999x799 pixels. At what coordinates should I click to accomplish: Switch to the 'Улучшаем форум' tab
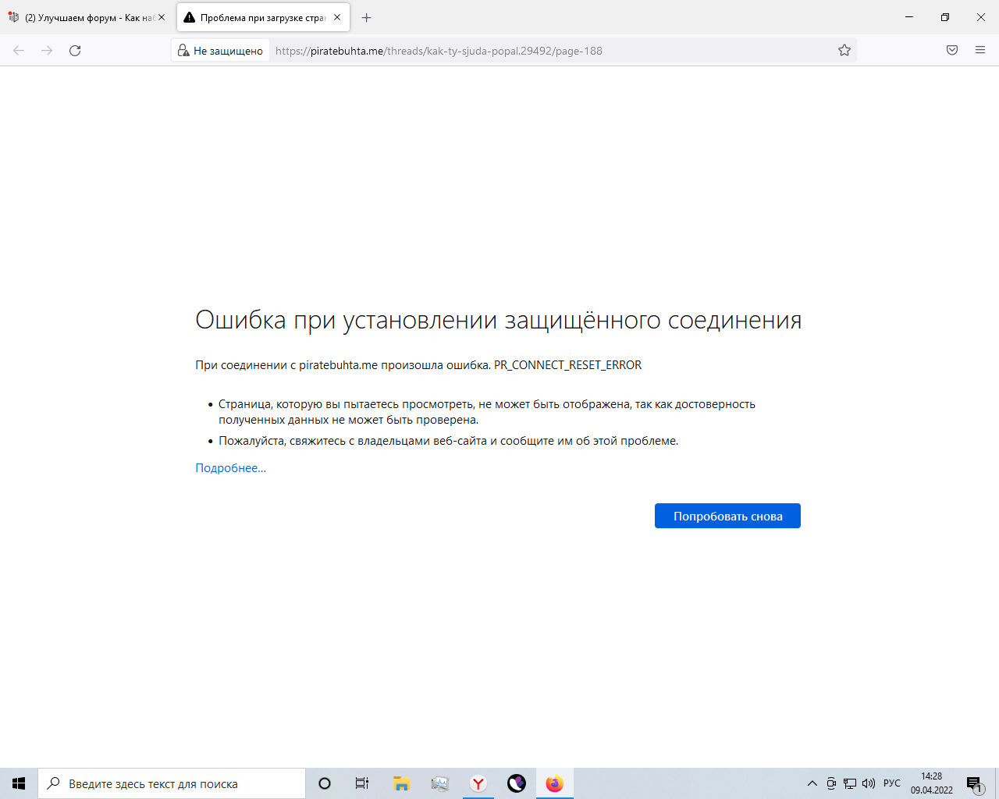tap(87, 17)
